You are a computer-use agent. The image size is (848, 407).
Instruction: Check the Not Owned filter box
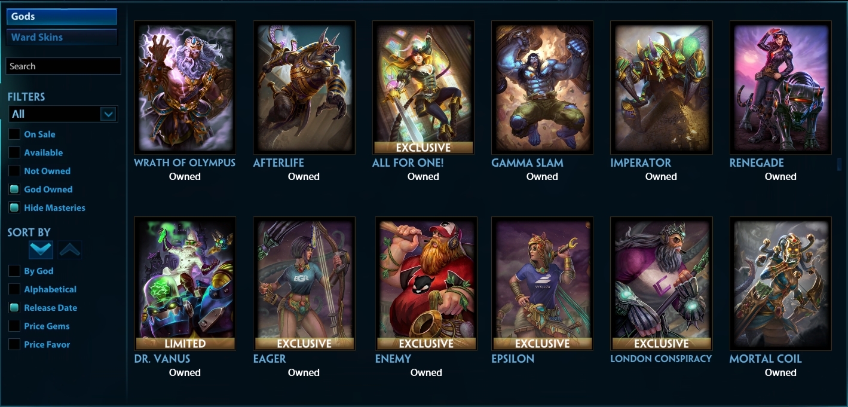(x=14, y=170)
